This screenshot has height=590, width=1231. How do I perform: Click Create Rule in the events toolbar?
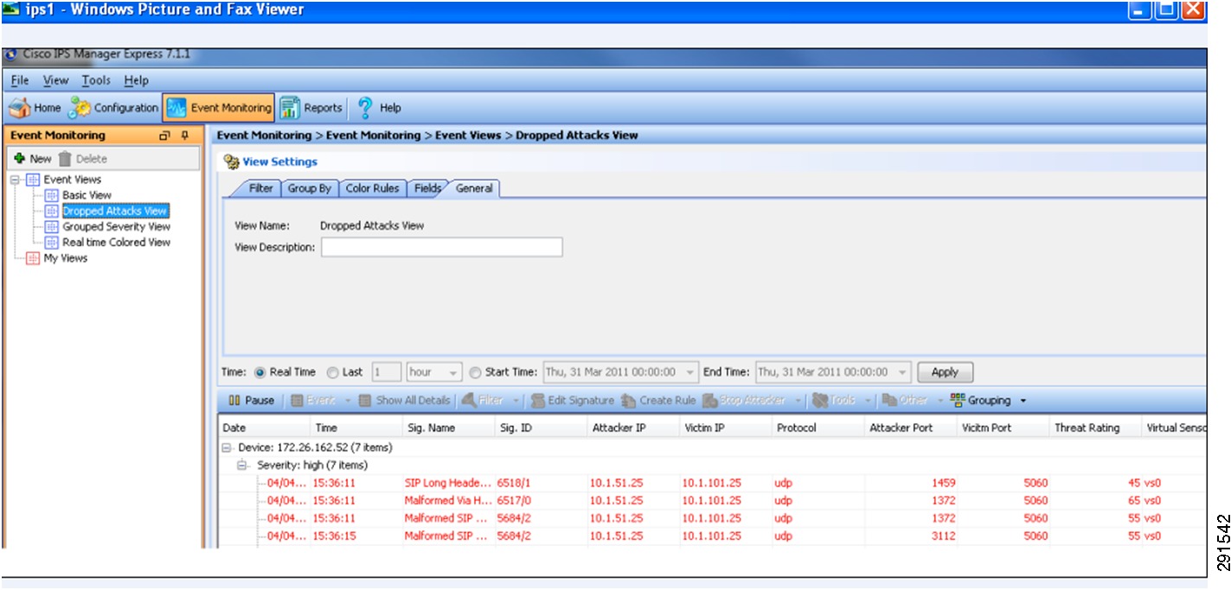click(x=659, y=401)
